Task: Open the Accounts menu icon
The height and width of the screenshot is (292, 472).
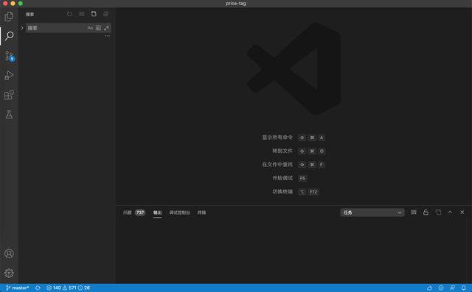Action: (x=9, y=254)
